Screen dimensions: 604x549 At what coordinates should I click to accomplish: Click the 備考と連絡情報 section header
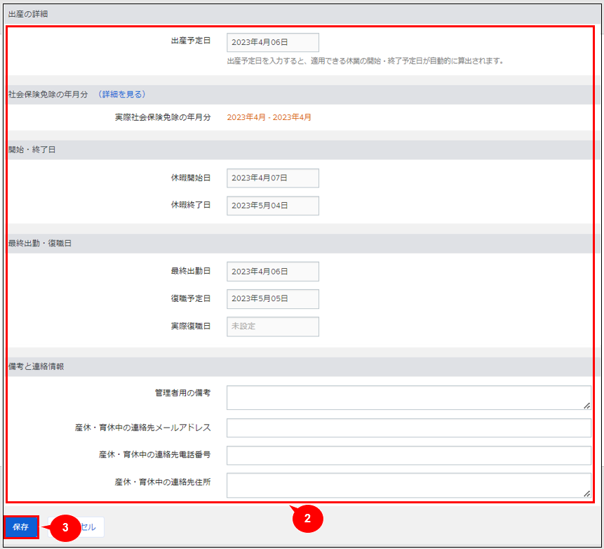(36, 366)
